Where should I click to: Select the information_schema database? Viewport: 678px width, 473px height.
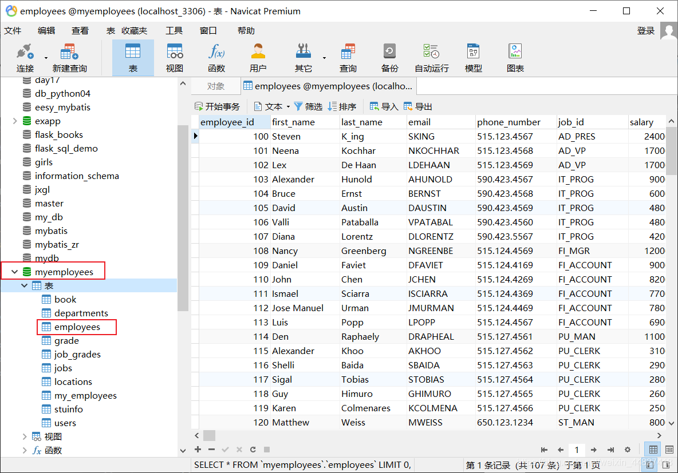tap(77, 176)
